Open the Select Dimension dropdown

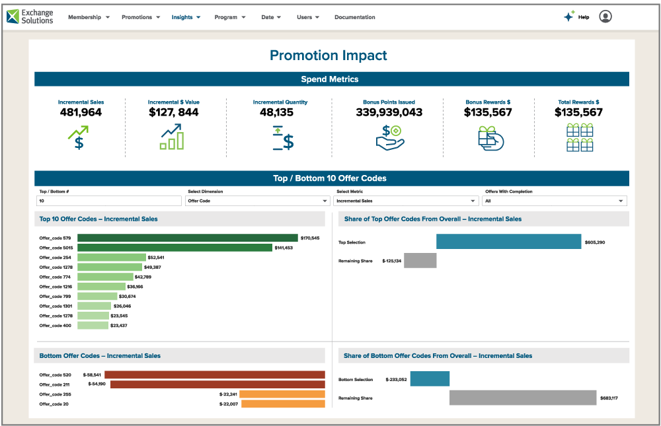(257, 199)
